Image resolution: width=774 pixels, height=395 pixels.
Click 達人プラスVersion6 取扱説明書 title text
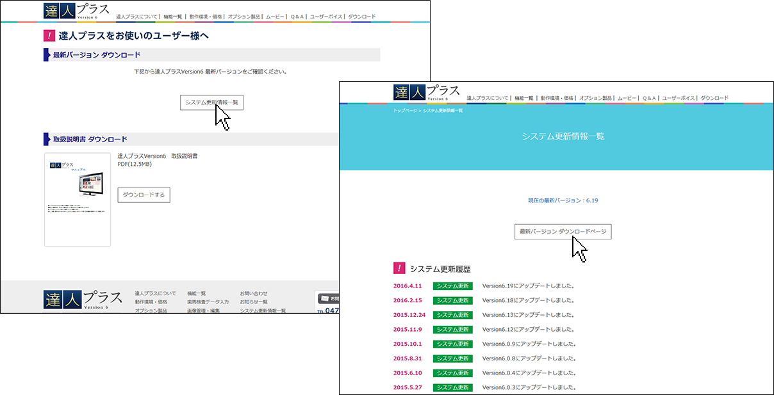[157, 156]
